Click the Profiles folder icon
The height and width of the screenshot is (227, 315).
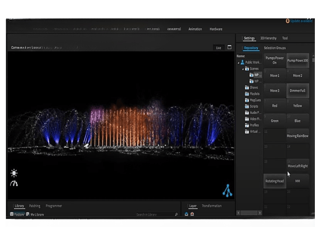(247, 125)
